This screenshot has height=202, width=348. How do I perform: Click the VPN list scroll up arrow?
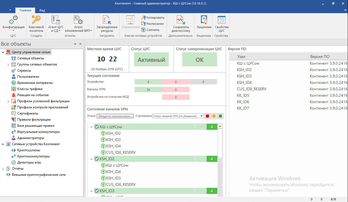pos(220,126)
